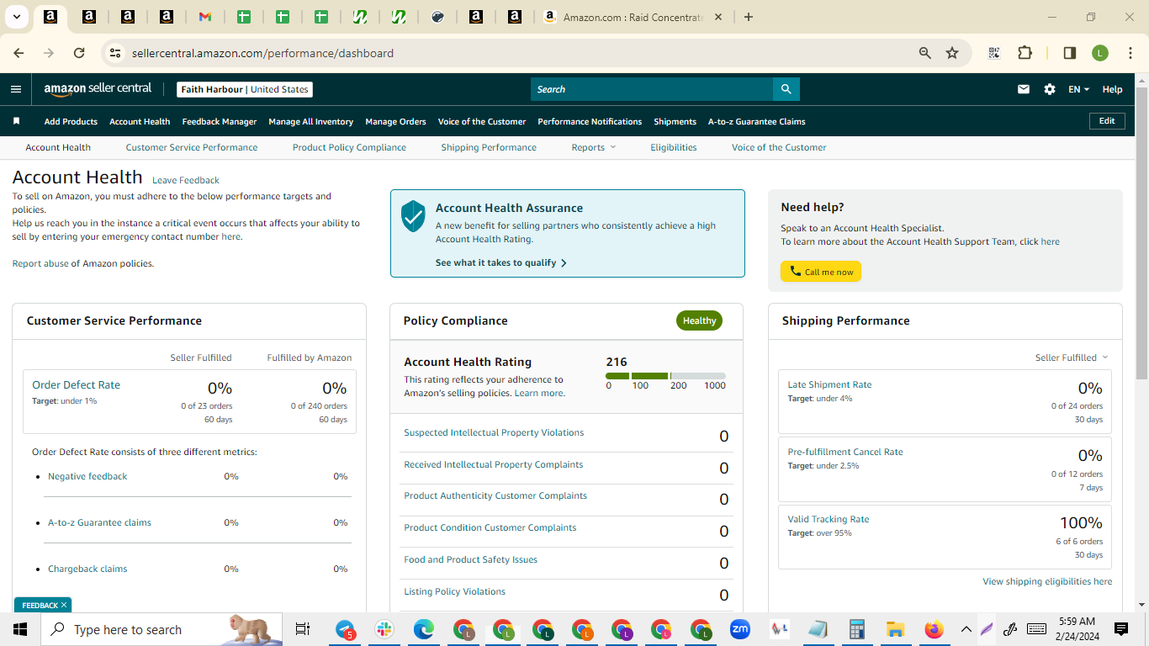Open the Help link in the header
The image size is (1149, 646).
pos(1112,89)
